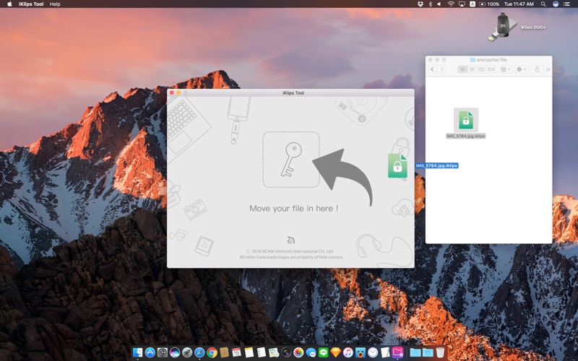Launch Siri from the Dock
The image size is (578, 361).
(175, 352)
